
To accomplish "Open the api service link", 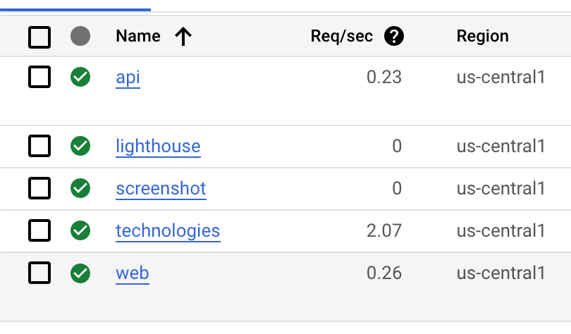I will (128, 77).
